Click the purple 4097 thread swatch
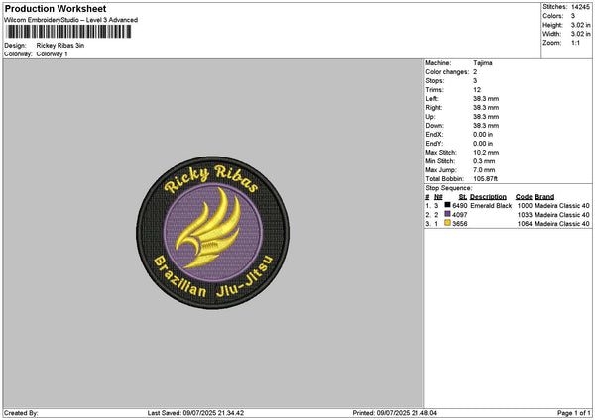 click(x=447, y=214)
